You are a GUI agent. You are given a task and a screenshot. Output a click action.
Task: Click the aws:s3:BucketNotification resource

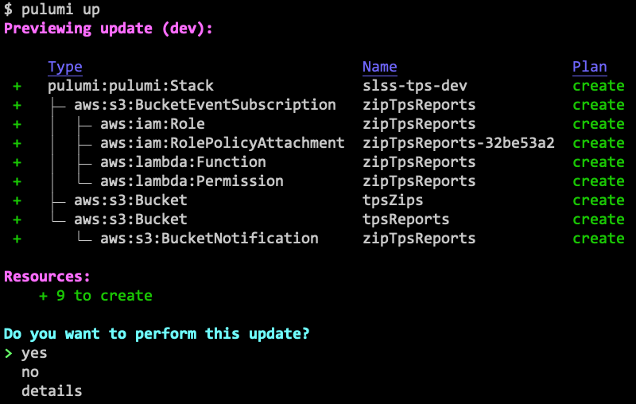point(209,239)
